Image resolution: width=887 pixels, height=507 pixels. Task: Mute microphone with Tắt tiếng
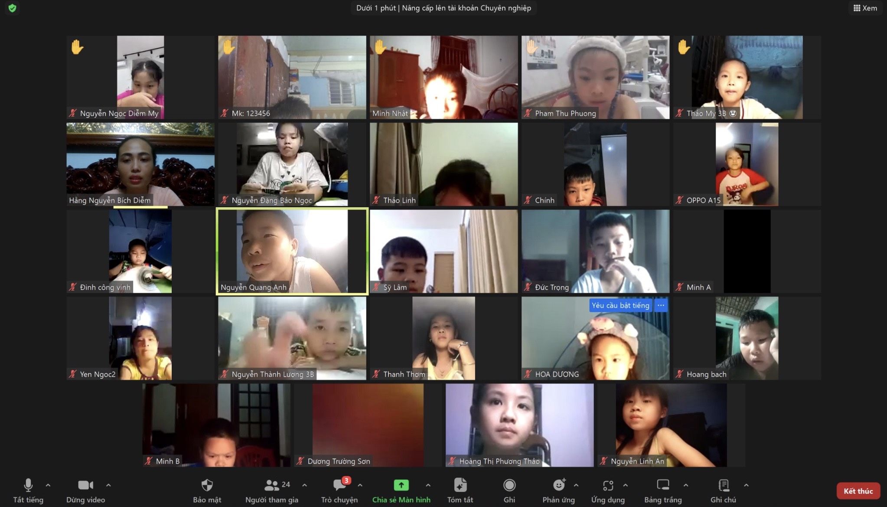(28, 485)
